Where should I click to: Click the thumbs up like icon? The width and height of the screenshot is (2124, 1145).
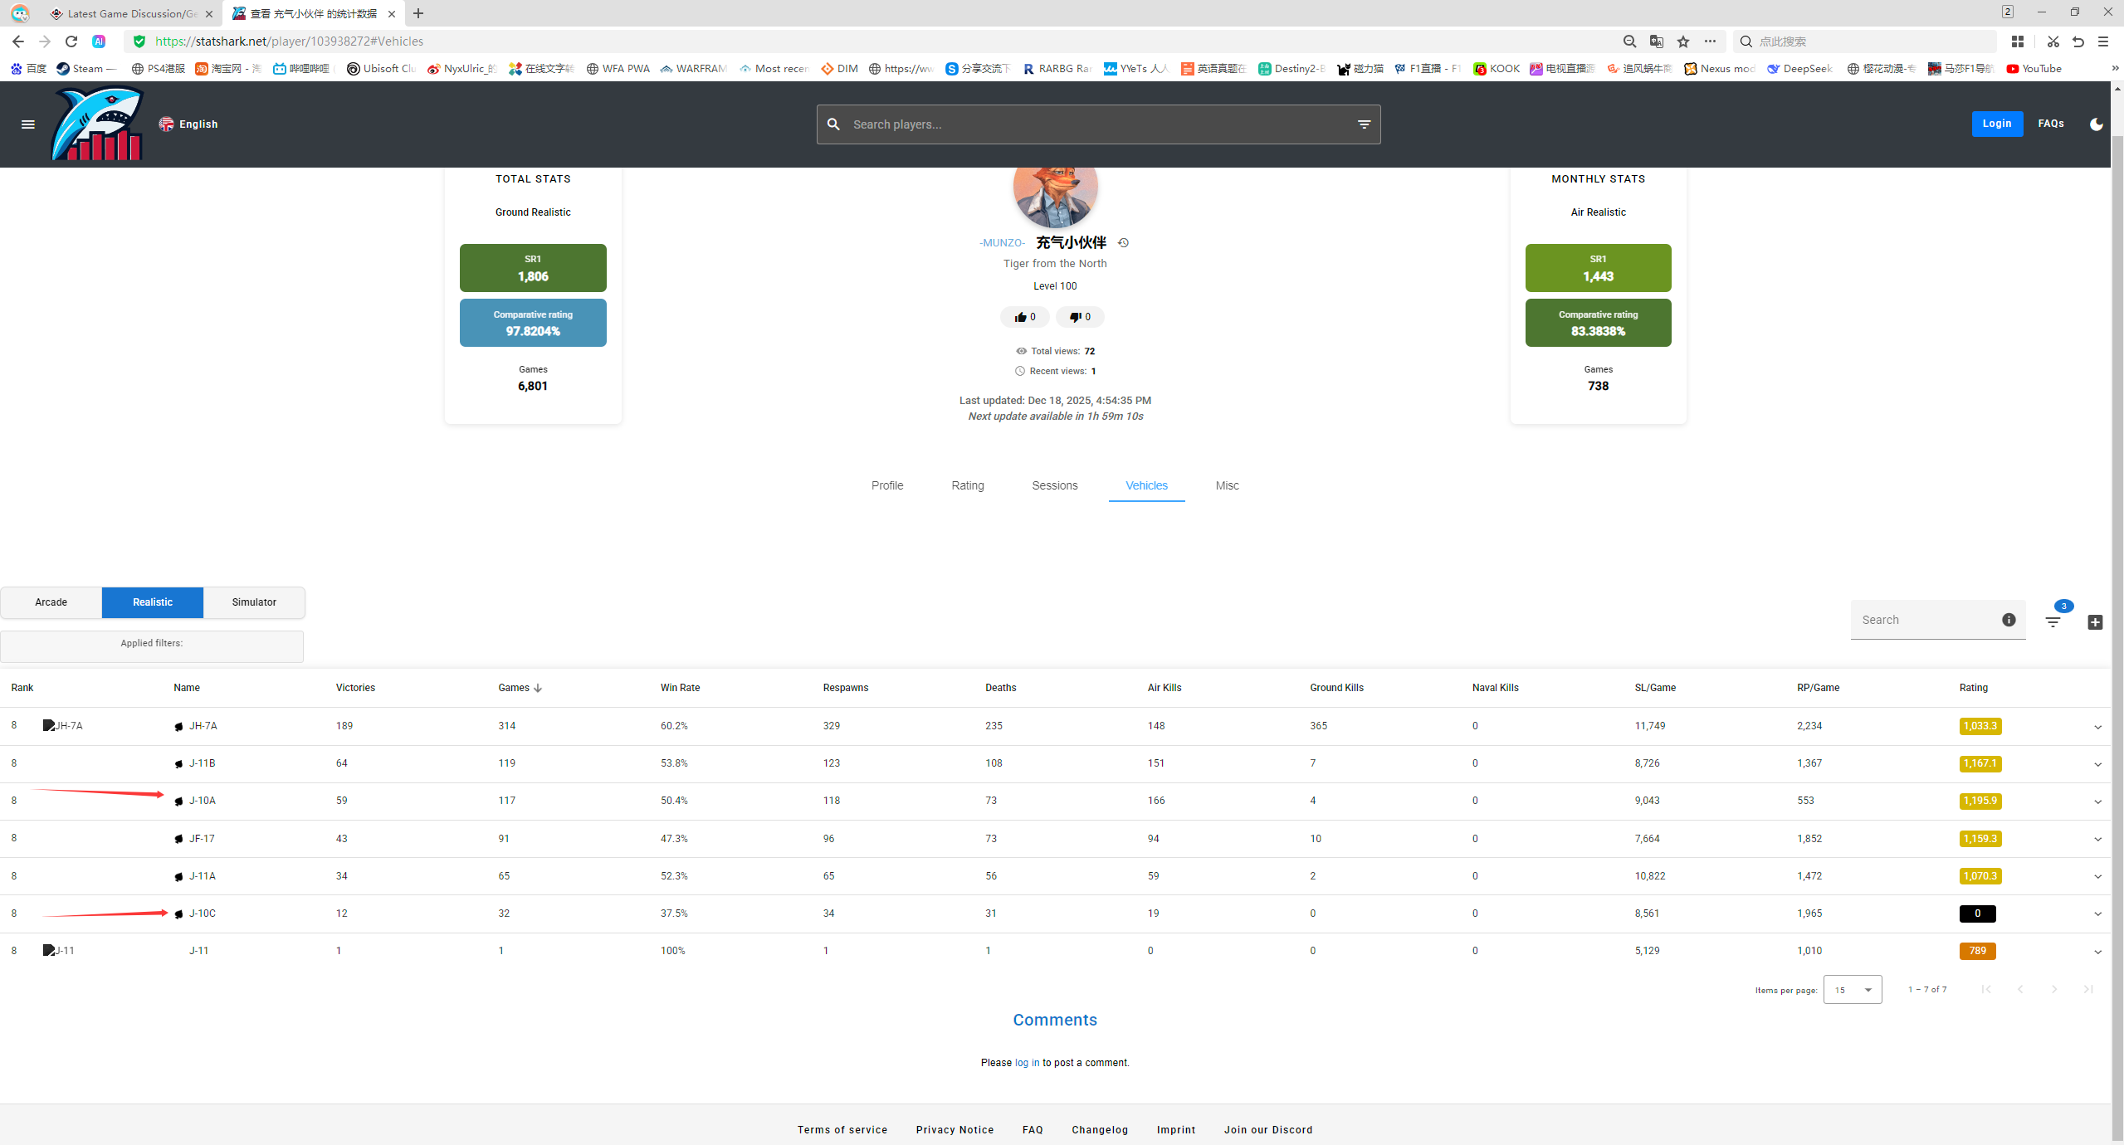pos(1020,317)
